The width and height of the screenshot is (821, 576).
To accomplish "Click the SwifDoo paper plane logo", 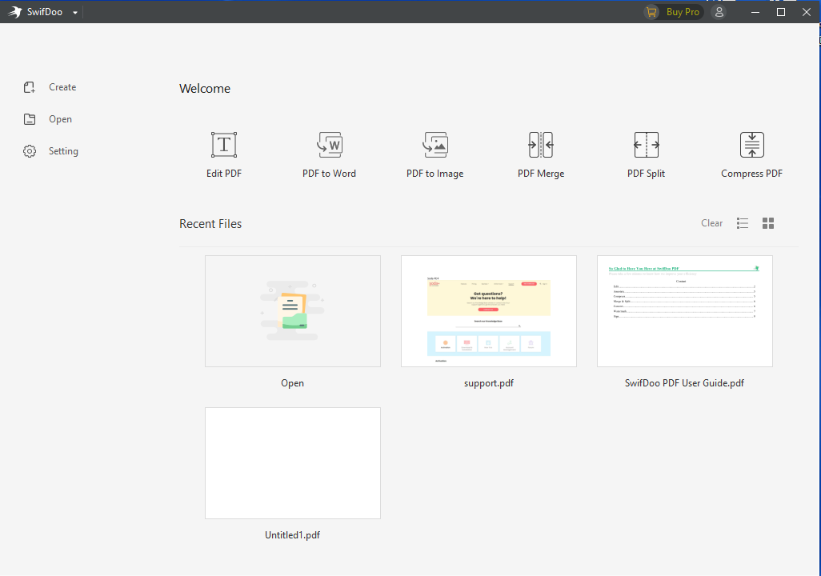I will [14, 11].
